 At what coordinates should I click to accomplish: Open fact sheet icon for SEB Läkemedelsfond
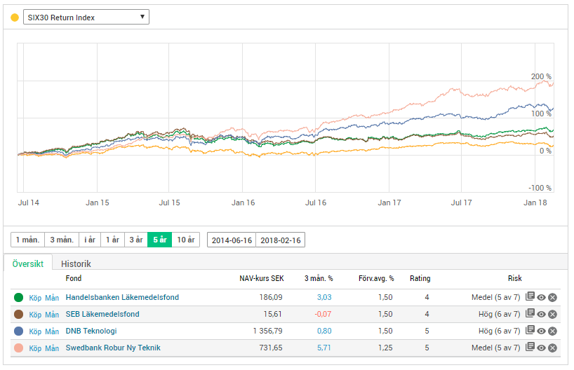click(x=530, y=314)
